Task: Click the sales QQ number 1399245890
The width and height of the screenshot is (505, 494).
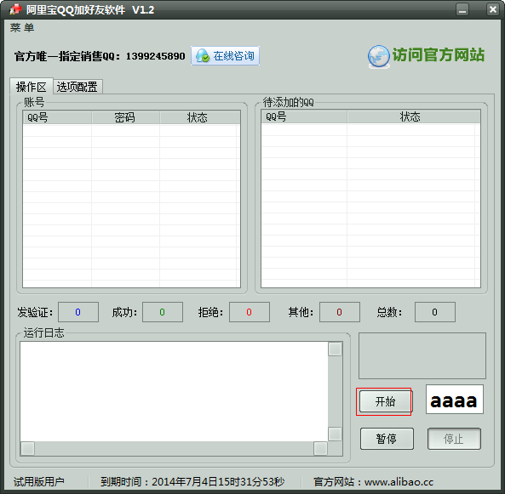Action: tap(156, 56)
